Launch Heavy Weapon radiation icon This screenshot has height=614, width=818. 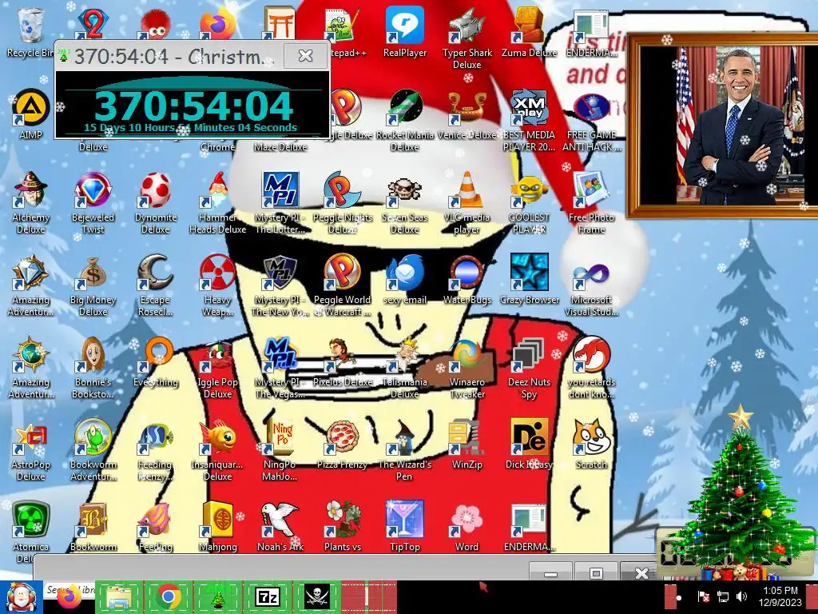coord(217,285)
